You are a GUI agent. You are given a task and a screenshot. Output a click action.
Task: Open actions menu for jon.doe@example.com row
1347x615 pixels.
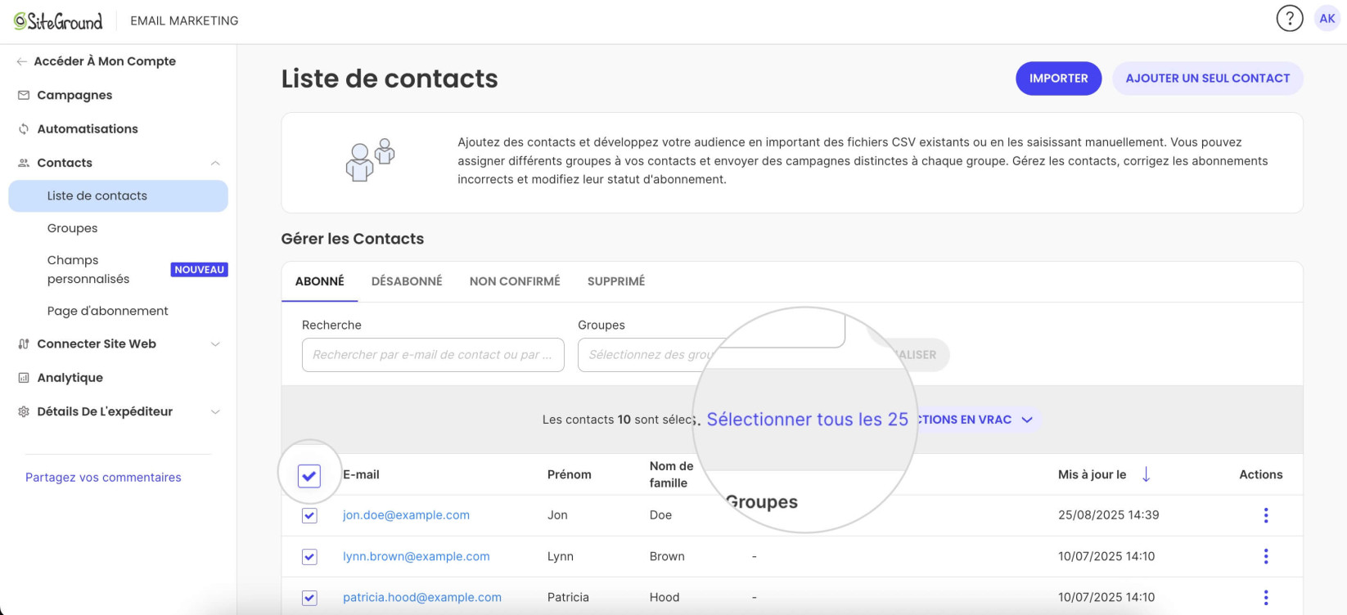1266,515
